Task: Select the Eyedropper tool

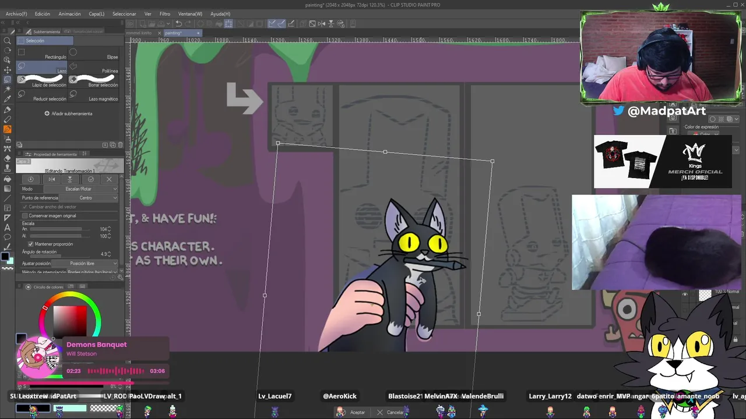Action: point(7,100)
